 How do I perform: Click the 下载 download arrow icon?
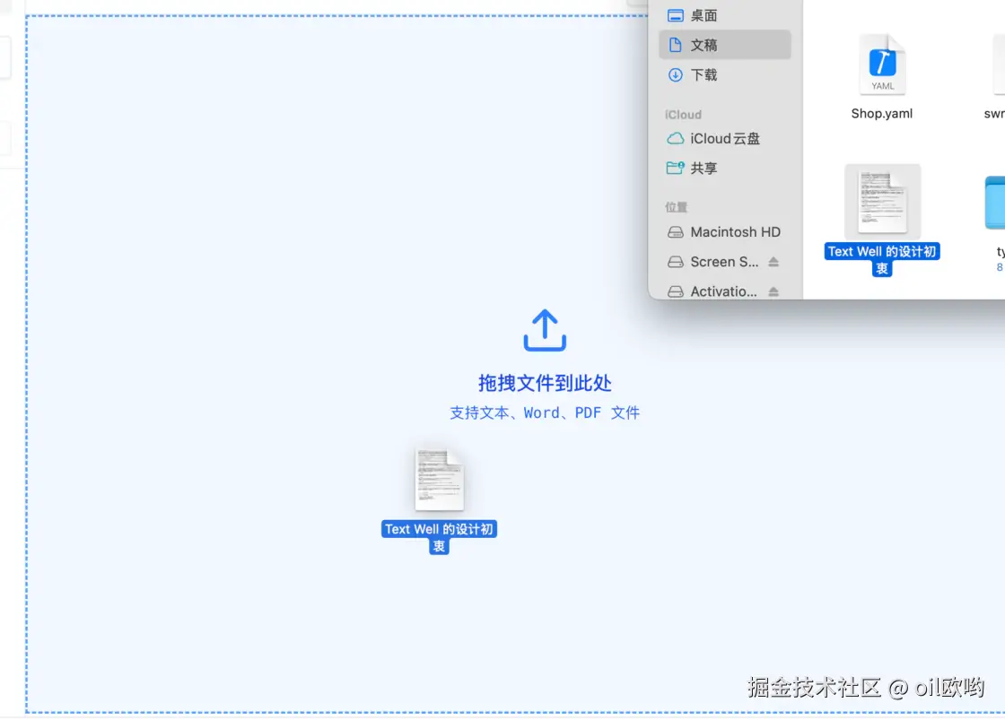click(x=675, y=75)
